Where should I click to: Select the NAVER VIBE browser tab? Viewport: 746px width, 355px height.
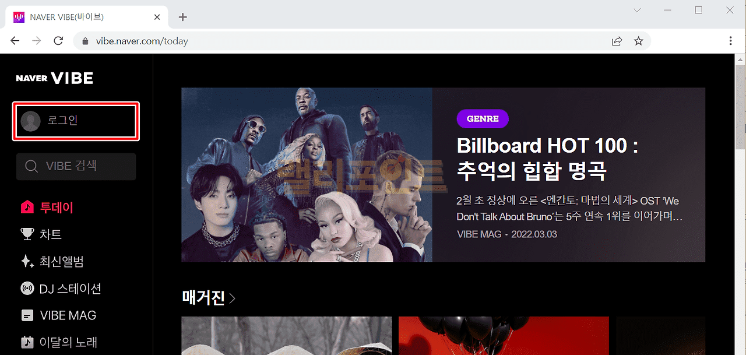pos(86,17)
